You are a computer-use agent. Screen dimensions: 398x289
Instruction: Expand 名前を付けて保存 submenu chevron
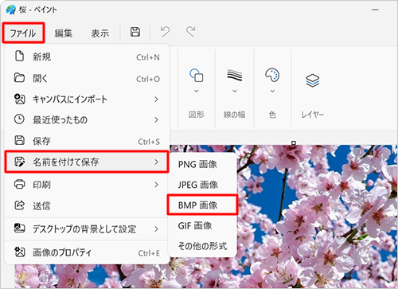(157, 162)
